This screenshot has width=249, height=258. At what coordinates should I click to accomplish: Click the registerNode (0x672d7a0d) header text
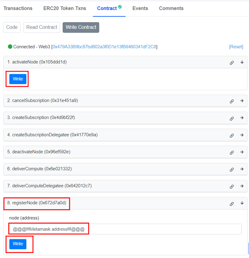37,203
